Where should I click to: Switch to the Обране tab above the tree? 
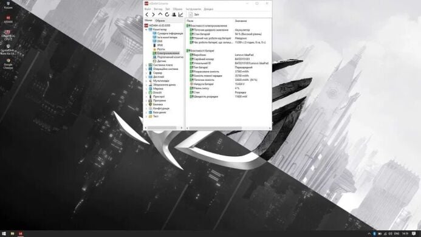(160, 21)
